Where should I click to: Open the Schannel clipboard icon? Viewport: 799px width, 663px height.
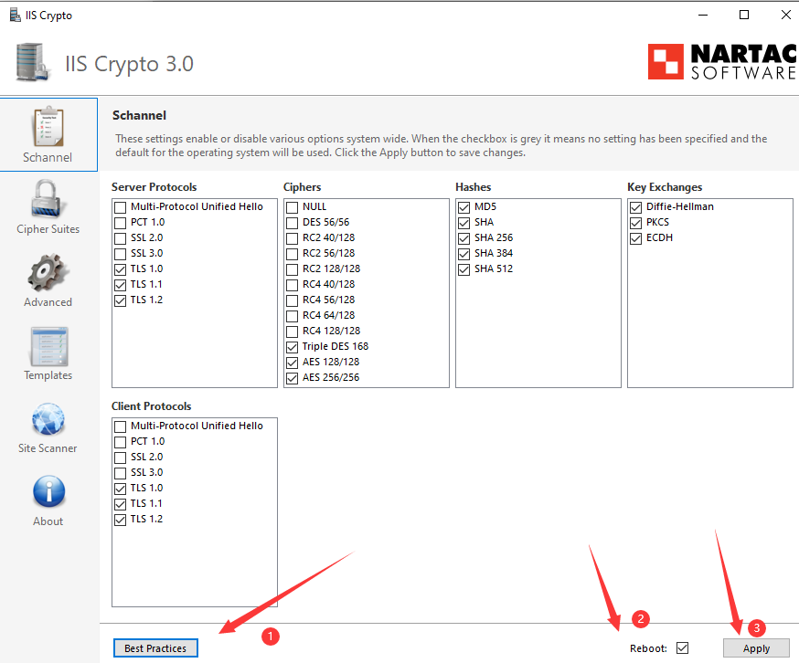click(48, 126)
